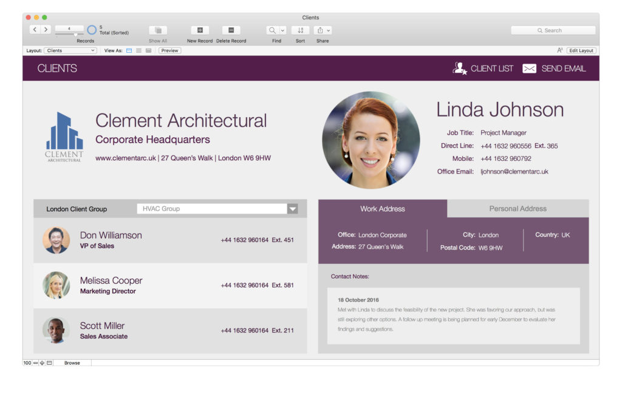Viewport: 622px width, 398px height.
Task: Create a New Record
Action: pyautogui.click(x=200, y=30)
